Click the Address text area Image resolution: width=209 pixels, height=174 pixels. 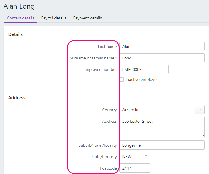[162, 127]
